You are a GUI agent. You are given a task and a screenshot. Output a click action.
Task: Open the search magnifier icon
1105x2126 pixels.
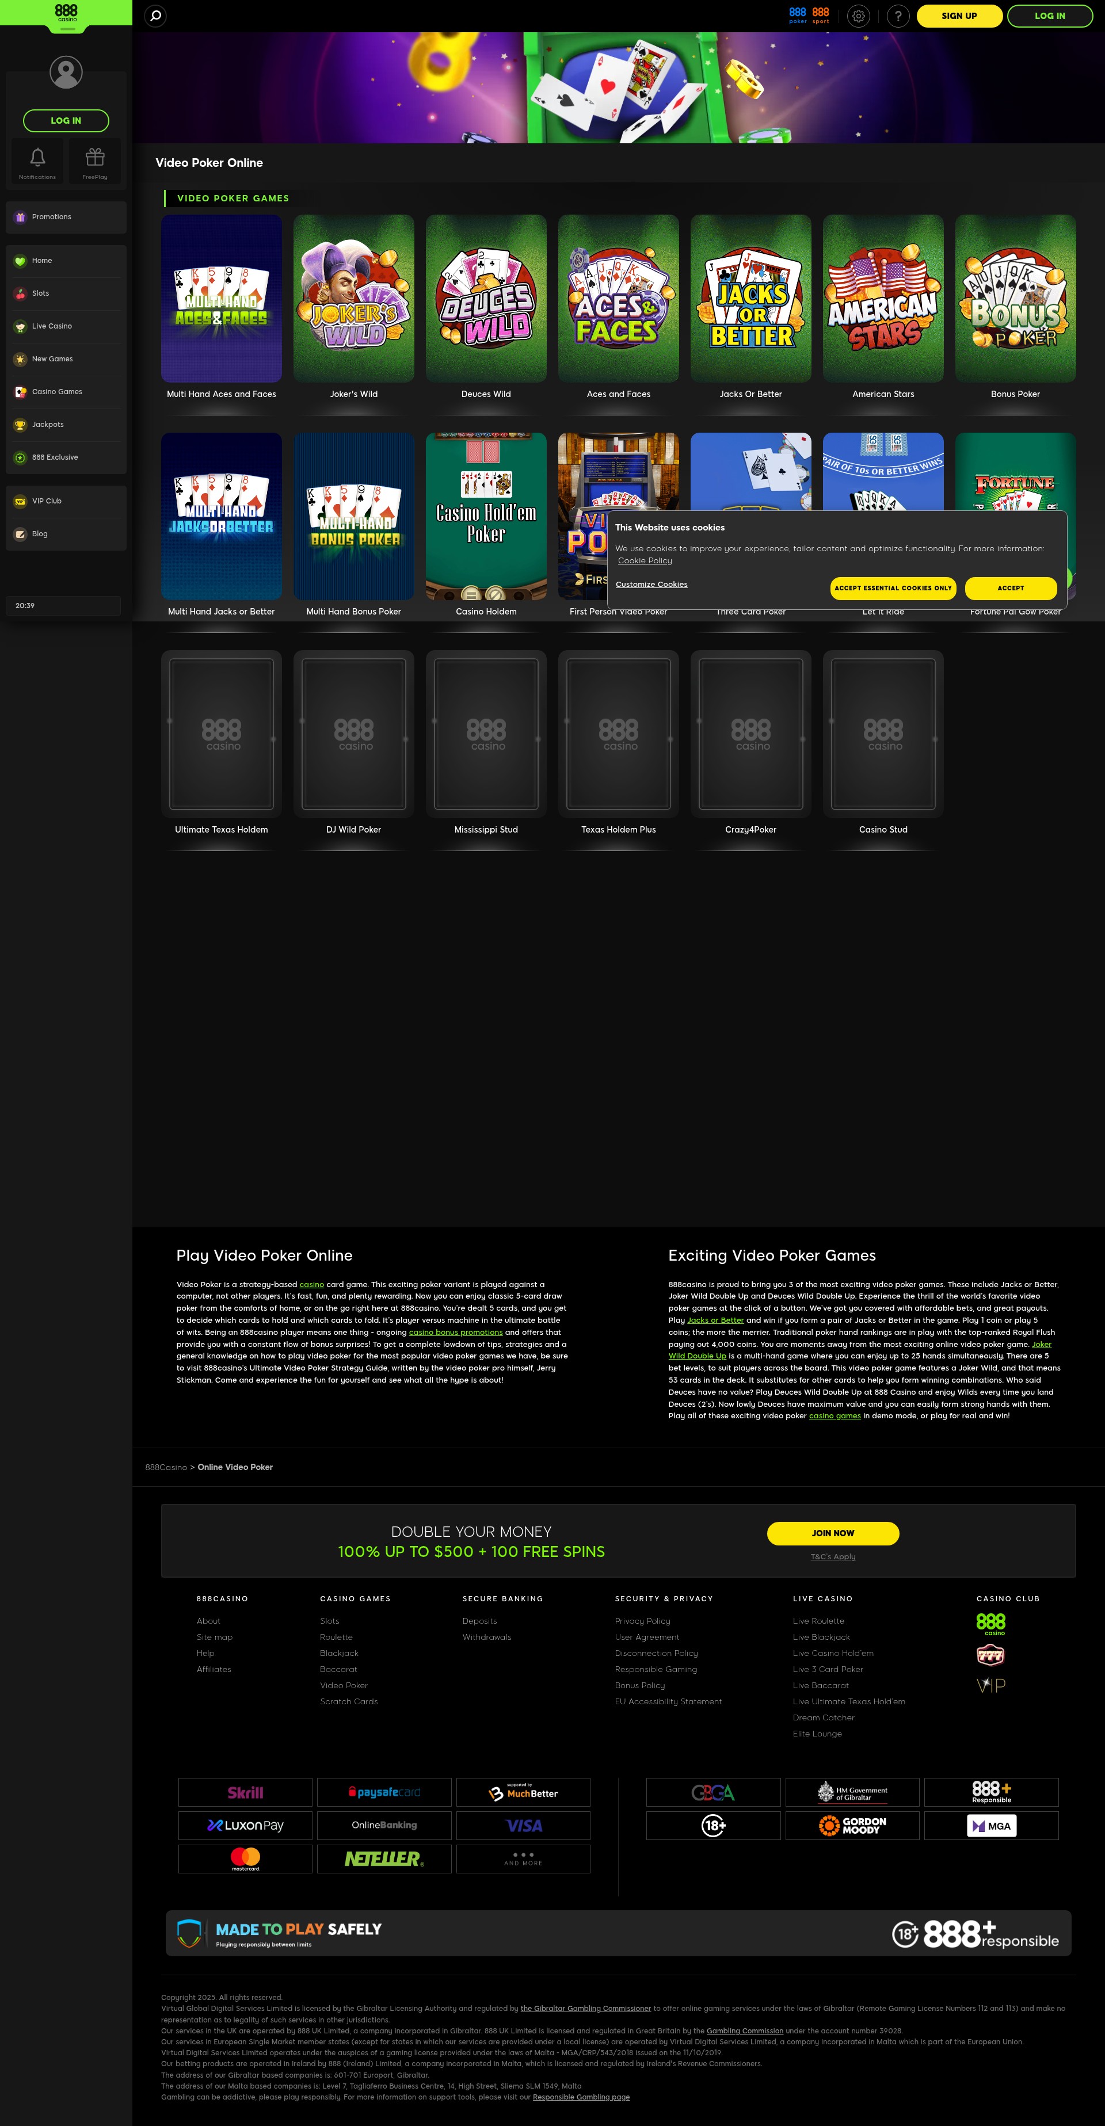pos(155,16)
